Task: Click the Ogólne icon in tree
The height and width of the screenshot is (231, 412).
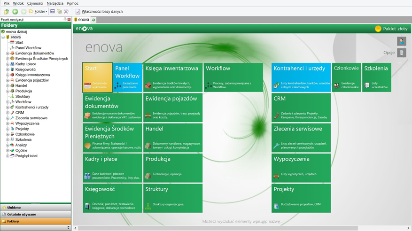Action: 12,150
